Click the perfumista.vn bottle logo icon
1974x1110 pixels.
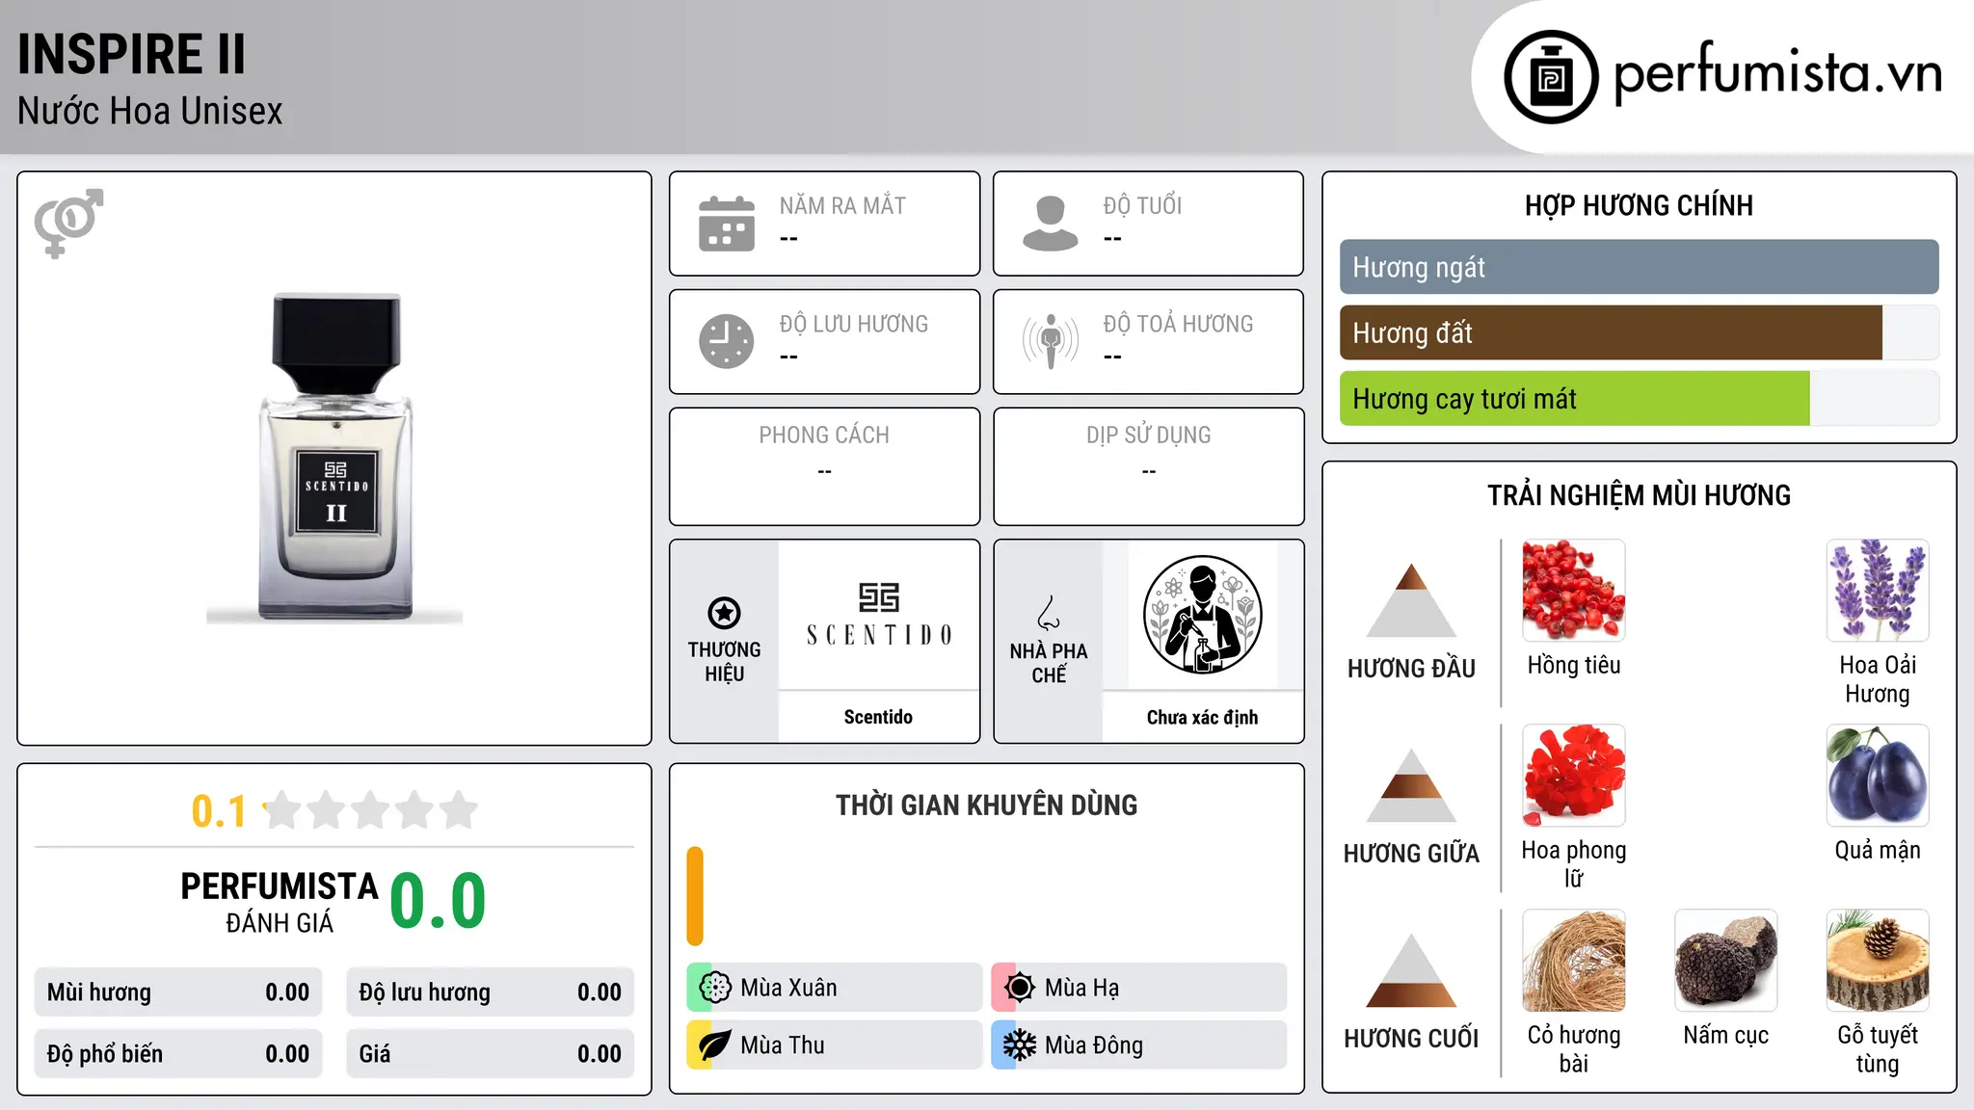pyautogui.click(x=1551, y=77)
